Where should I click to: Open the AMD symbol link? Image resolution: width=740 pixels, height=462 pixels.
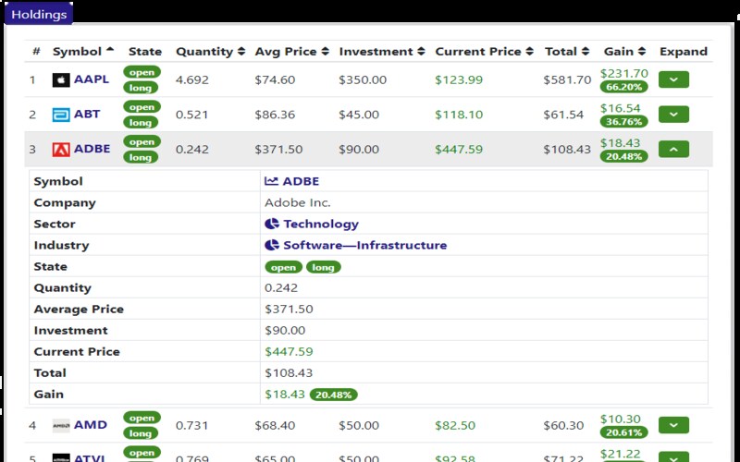point(91,425)
